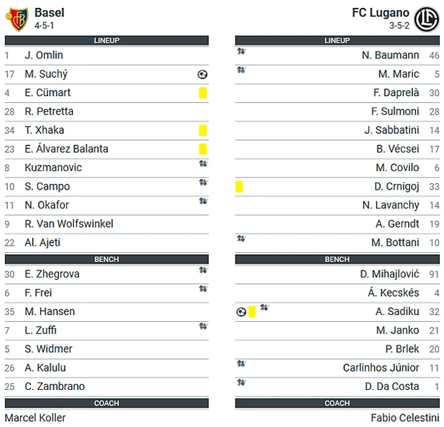Click the substitution icon beside L. Zuffi
This screenshot has height=427, width=444.
tap(203, 327)
